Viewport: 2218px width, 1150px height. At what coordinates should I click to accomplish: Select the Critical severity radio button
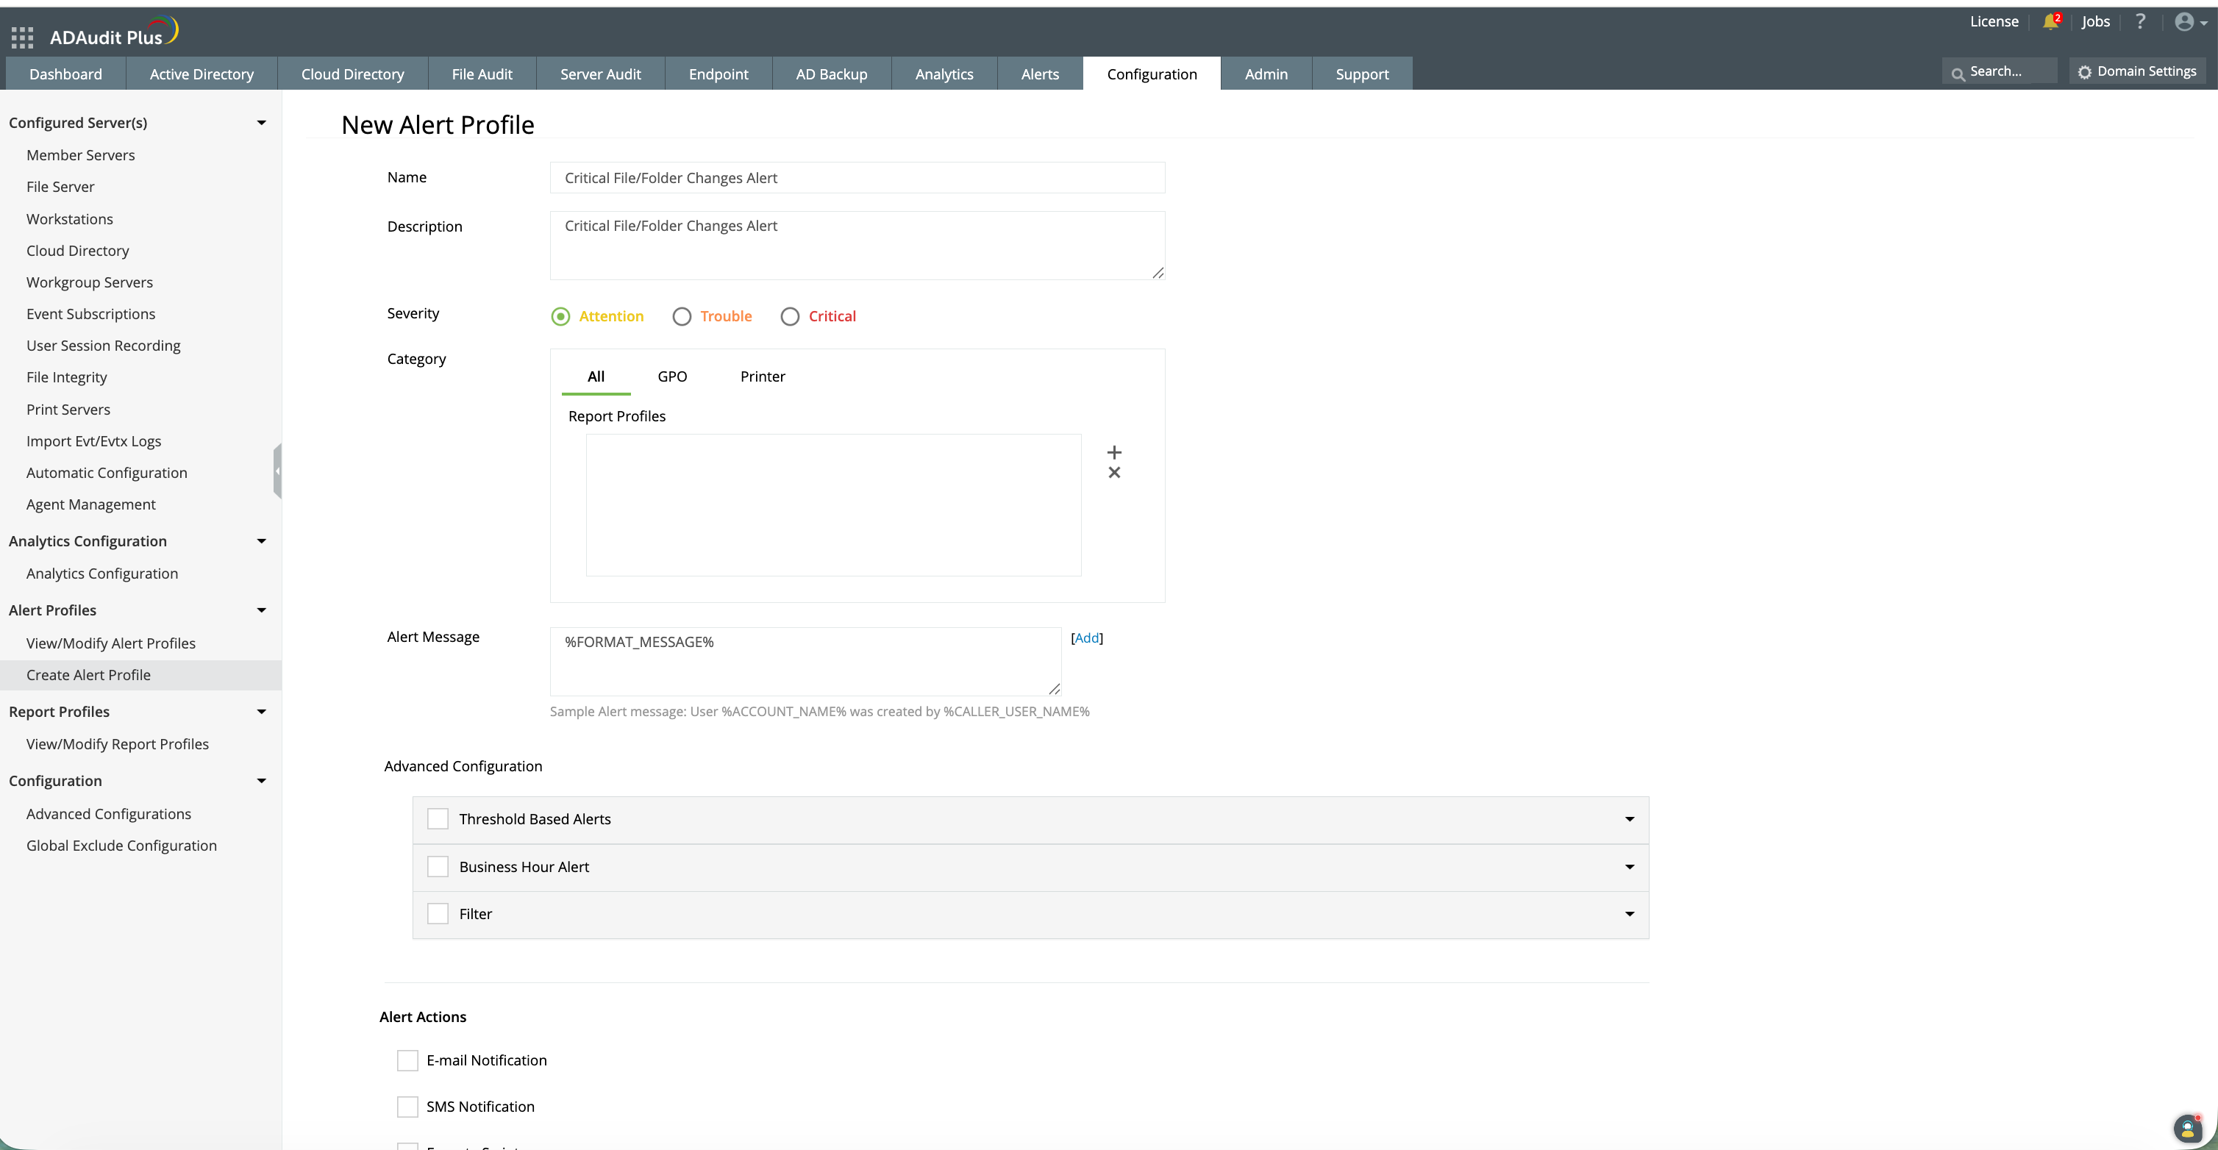790,317
